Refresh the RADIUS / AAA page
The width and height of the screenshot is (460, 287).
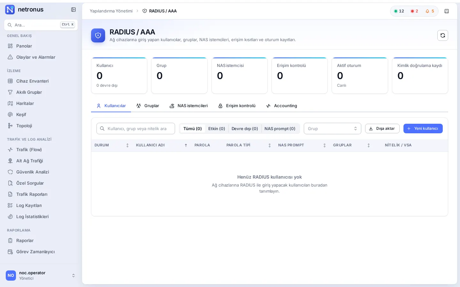pos(443,35)
